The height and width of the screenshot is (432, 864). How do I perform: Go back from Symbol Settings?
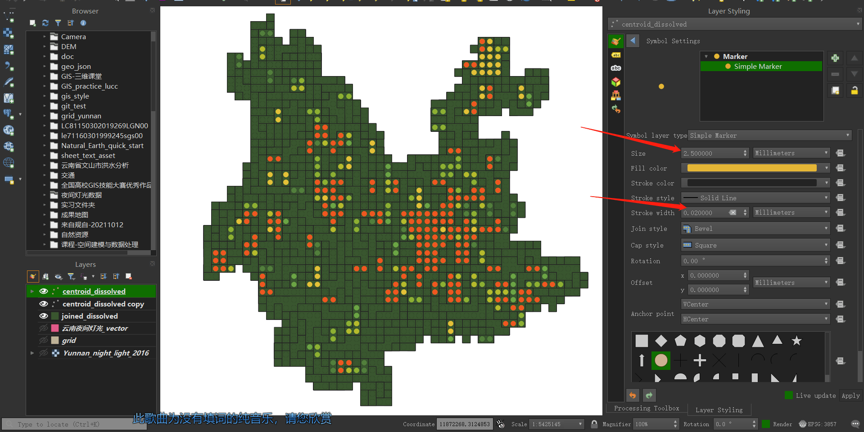pos(633,41)
